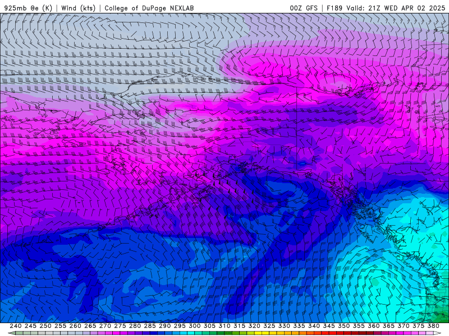Click the 370 value on the color scale
Image resolution: width=449 pixels, height=336 pixels.
[404, 326]
